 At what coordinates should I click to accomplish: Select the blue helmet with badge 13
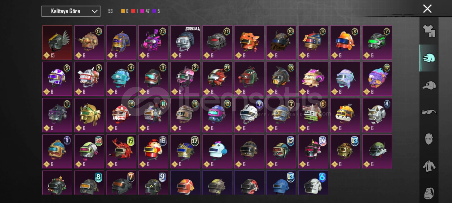pos(281,183)
